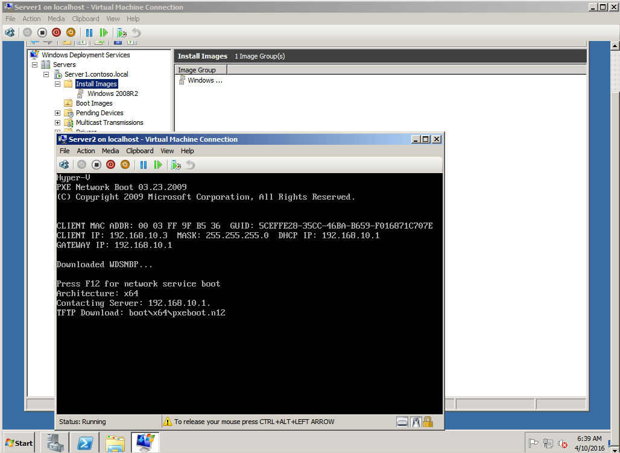Image resolution: width=620 pixels, height=453 pixels.
Task: Open Help menu in Server2 window
Action: click(x=187, y=151)
